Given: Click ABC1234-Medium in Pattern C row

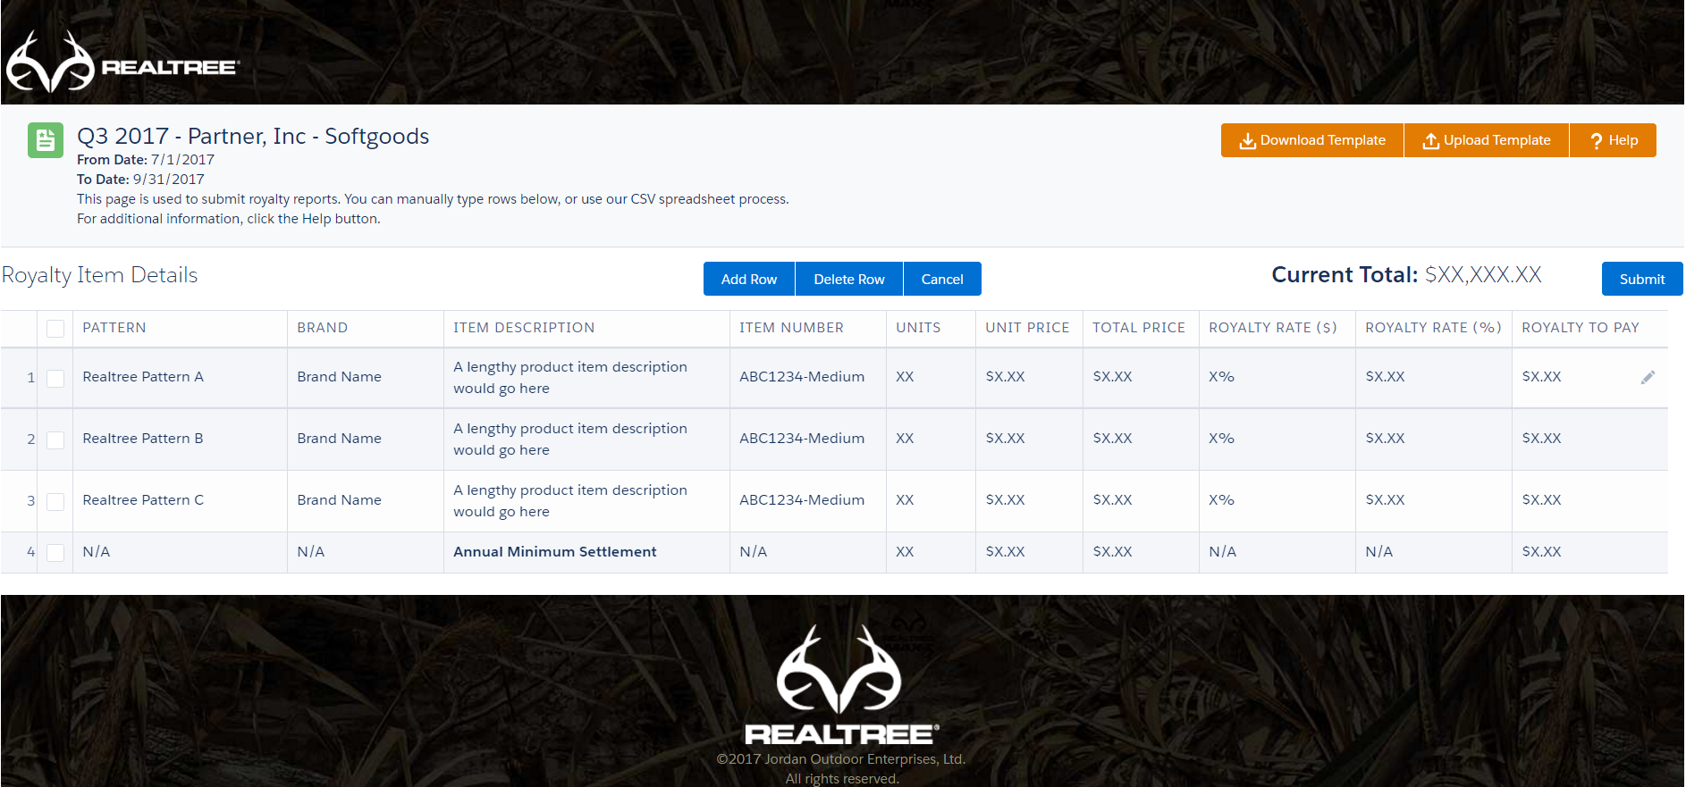Looking at the screenshot, I should click(802, 500).
